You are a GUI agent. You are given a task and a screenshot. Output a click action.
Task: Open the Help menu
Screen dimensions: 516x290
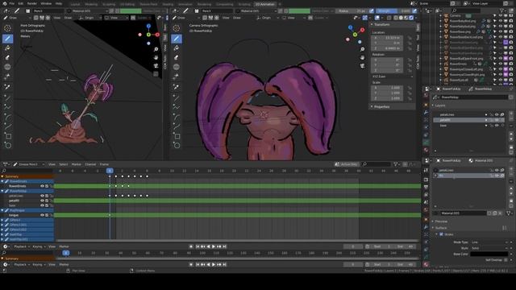(x=59, y=3)
